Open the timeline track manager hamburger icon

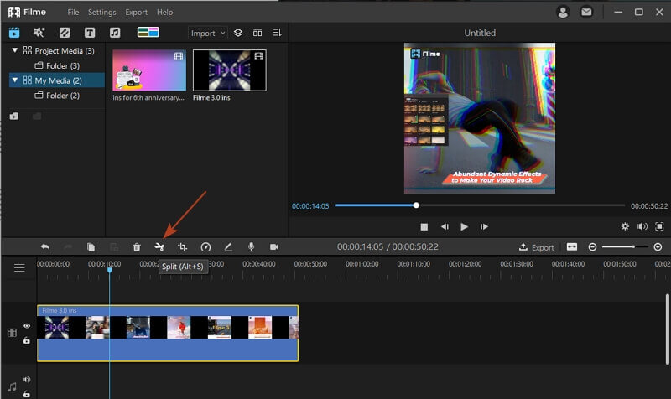click(x=19, y=267)
